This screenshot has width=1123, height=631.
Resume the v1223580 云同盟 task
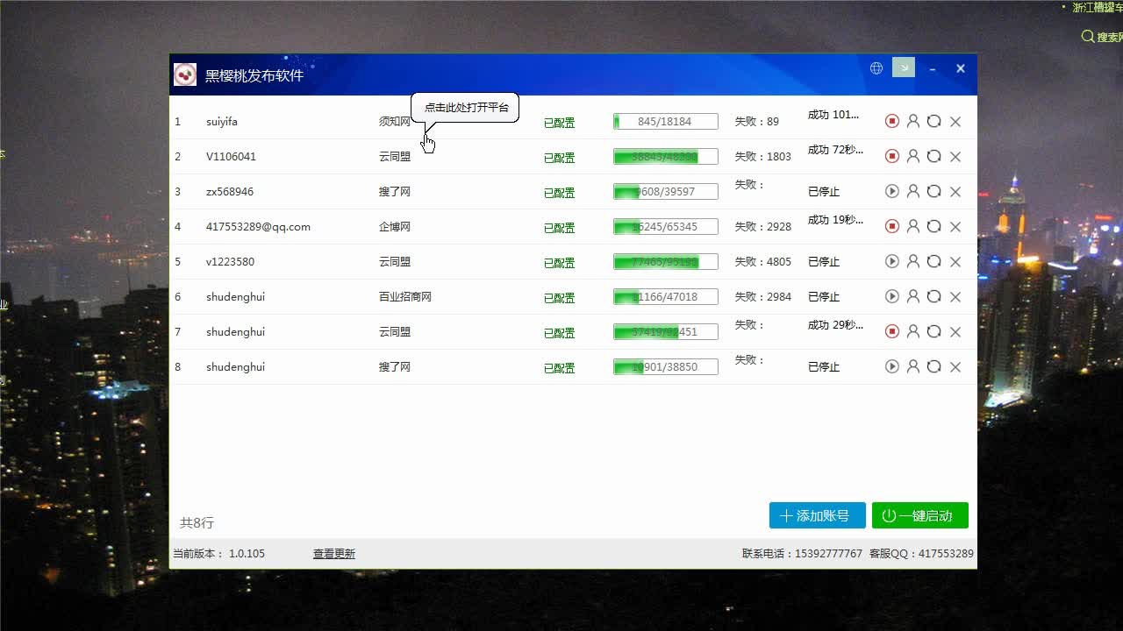891,261
